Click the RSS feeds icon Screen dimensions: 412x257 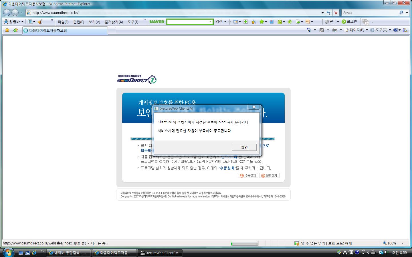pyautogui.click(x=322, y=30)
